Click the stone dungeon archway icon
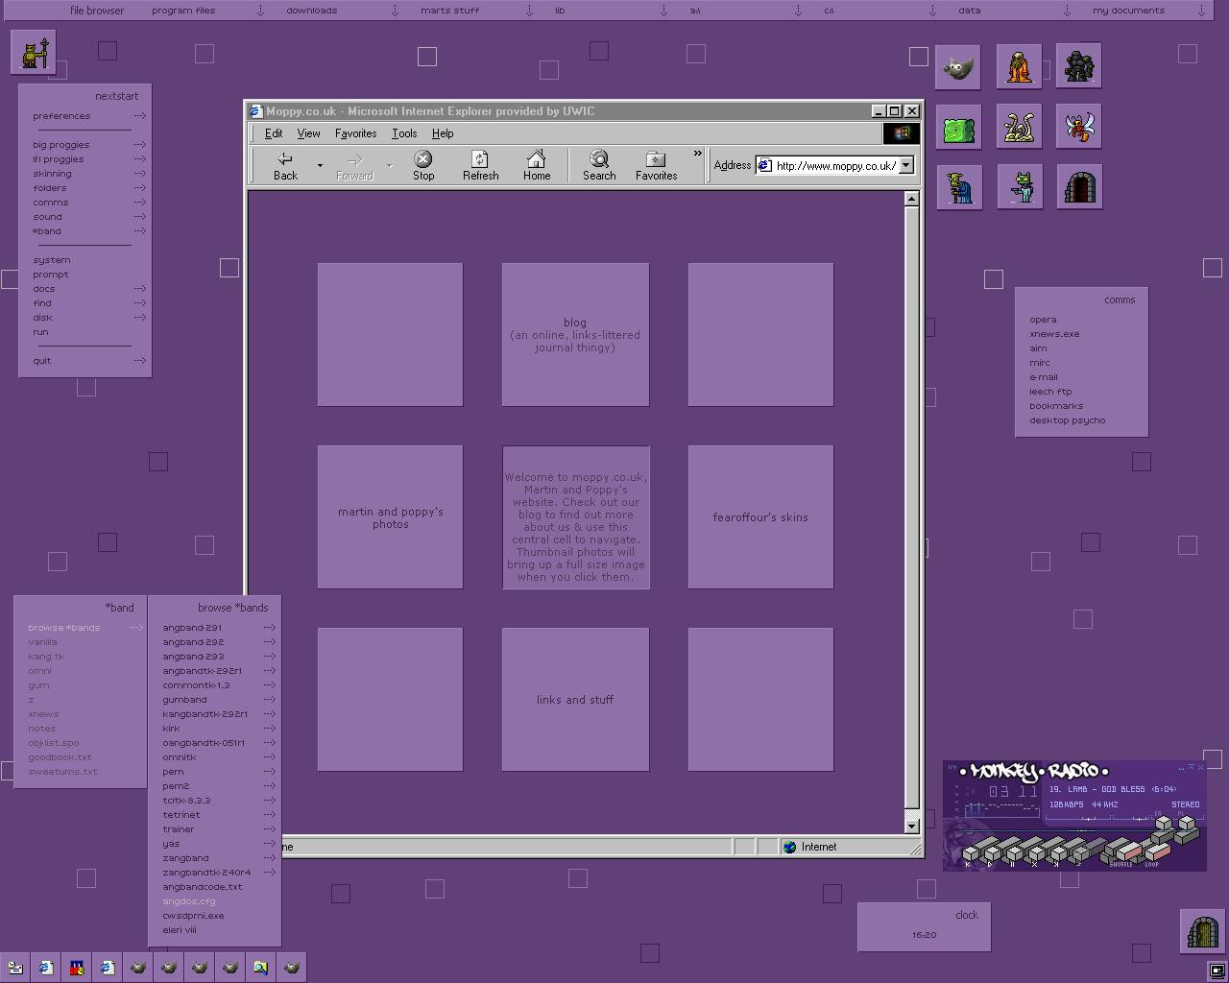1229x983 pixels. (1078, 186)
